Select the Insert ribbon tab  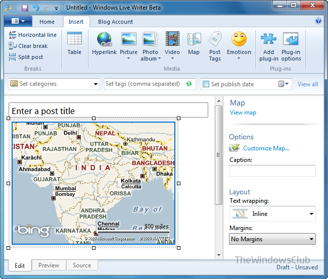(x=76, y=22)
